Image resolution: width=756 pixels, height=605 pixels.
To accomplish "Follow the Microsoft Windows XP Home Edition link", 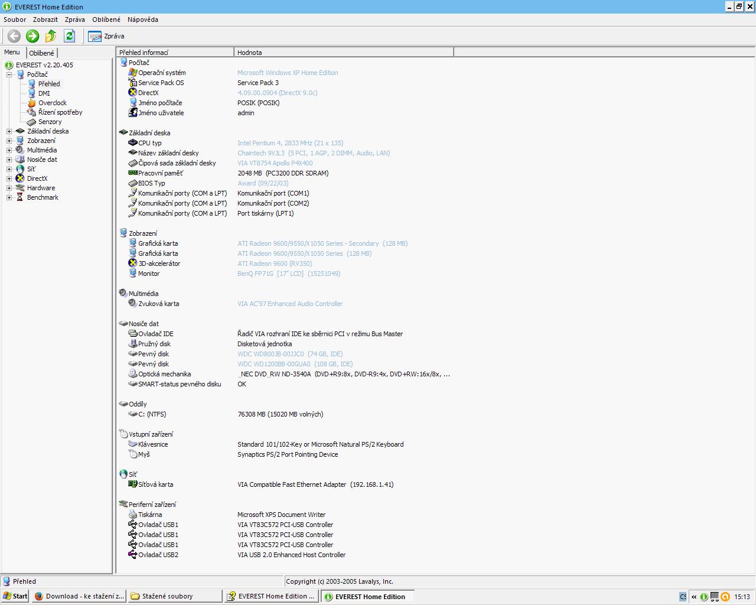I will [x=288, y=73].
